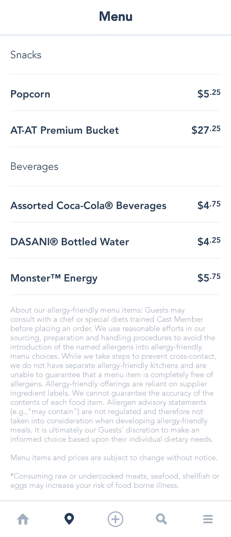
Task: Select DASANI Bottled Water
Action: click(x=70, y=242)
